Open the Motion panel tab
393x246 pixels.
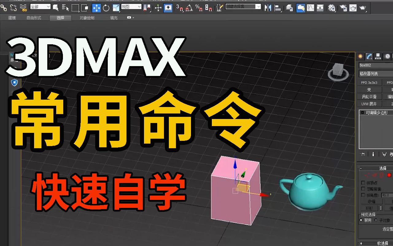(x=387, y=56)
